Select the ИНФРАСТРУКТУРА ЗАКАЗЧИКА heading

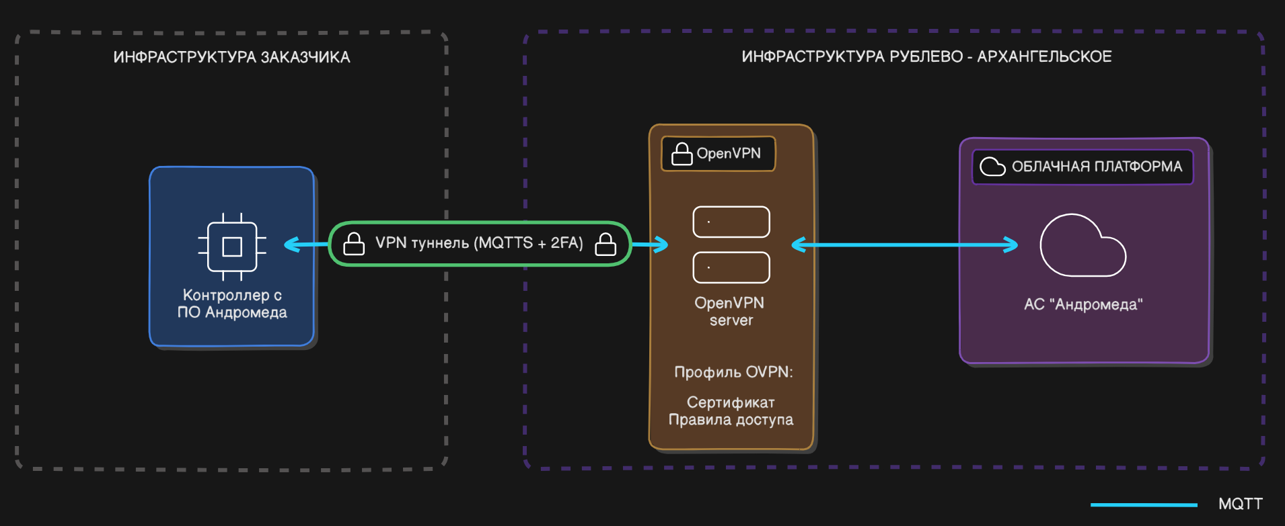pyautogui.click(x=231, y=57)
